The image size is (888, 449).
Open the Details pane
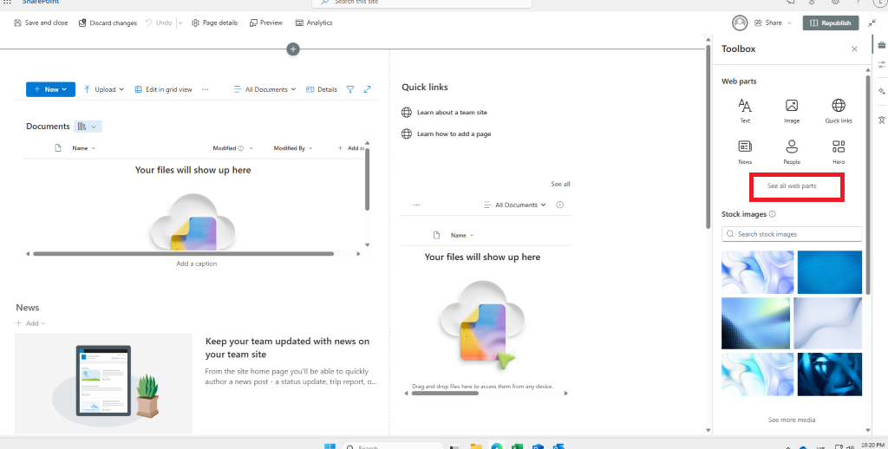point(322,89)
